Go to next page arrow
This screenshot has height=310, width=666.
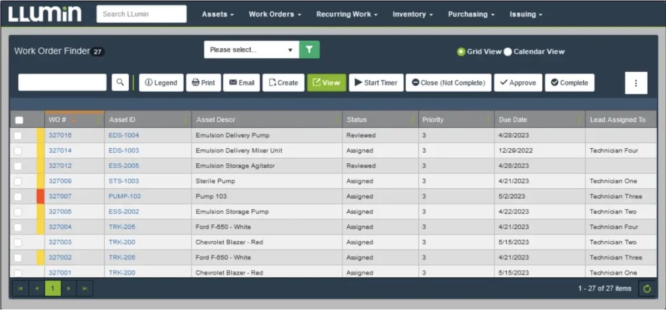[x=69, y=288]
